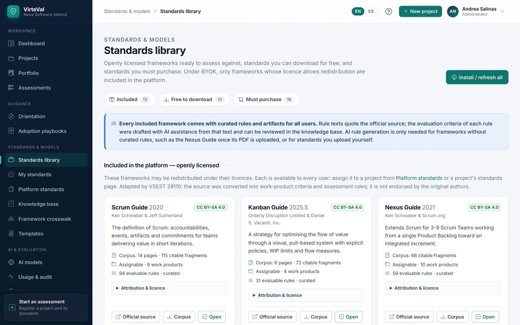
Task: Open the Kanban Guide framework
Action: coord(348,317)
